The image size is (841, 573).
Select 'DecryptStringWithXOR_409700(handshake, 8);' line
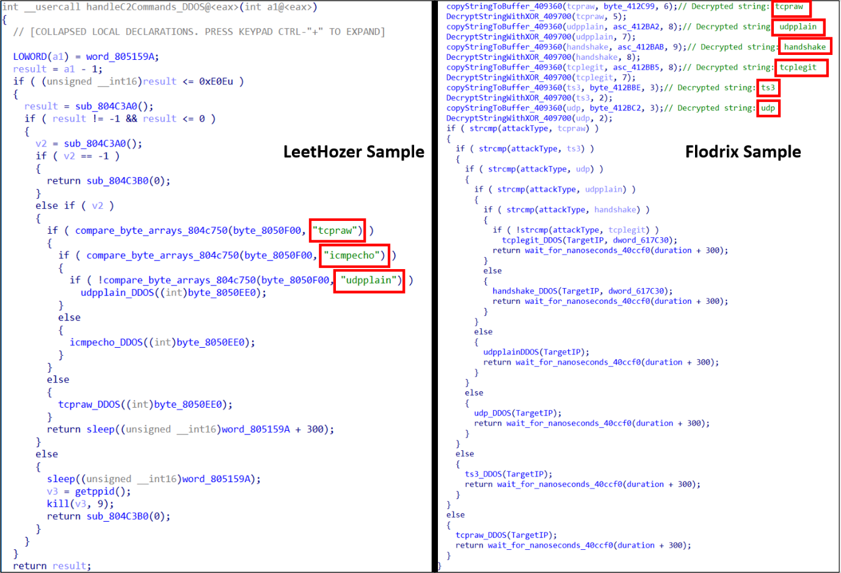pyautogui.click(x=543, y=57)
